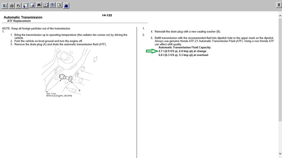Click the Automatic Transmission heading
Screen dimensions: 282x158
(x=23, y=17)
